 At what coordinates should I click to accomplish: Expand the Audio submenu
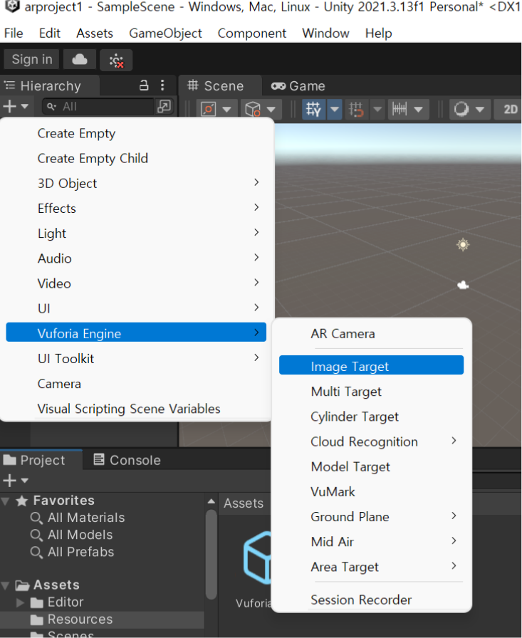pos(136,258)
